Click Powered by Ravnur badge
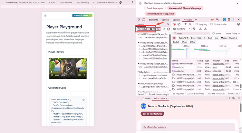This screenshot has height=133, width=242. tap(82, 15)
